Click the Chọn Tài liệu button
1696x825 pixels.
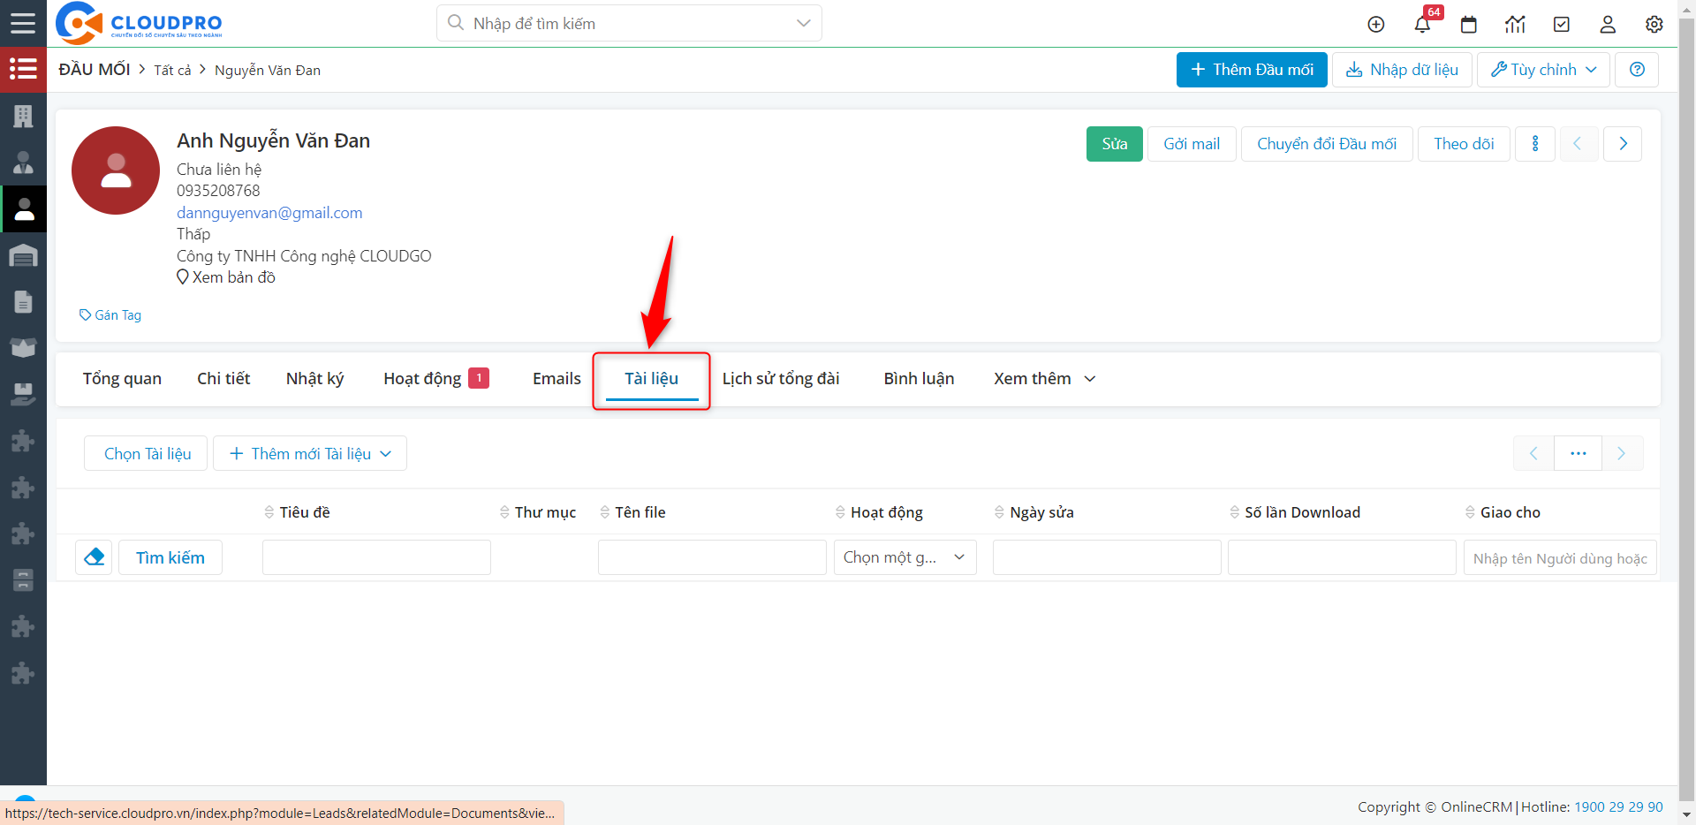point(146,453)
